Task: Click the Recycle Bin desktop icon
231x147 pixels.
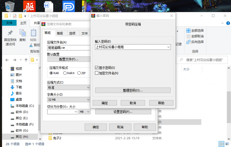Action: coord(10,6)
